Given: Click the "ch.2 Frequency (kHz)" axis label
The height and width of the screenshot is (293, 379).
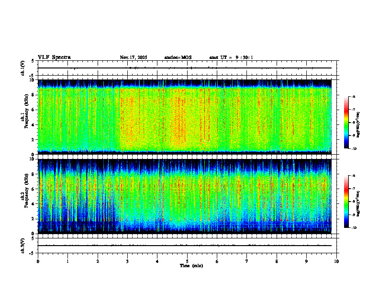Looking at the screenshot, I should click(25, 191).
